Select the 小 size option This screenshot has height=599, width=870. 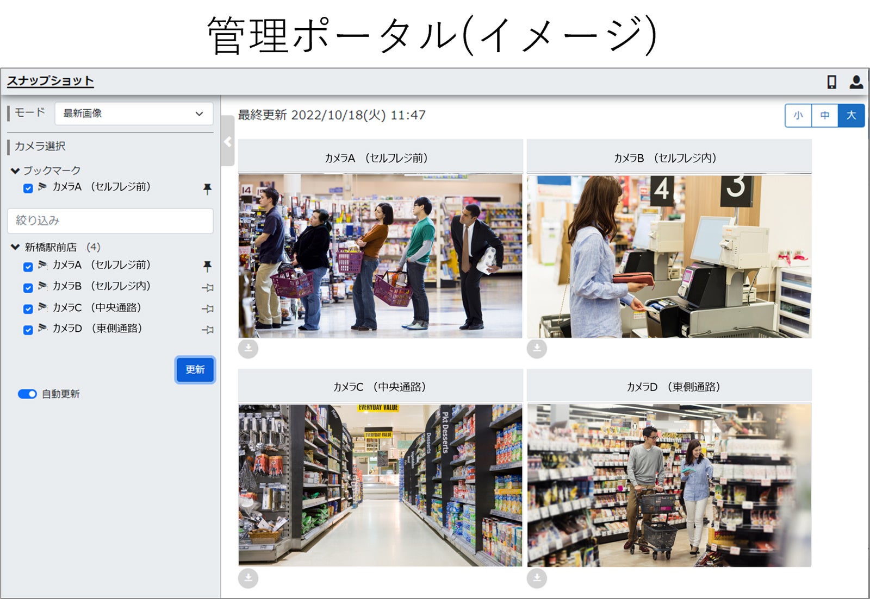(x=798, y=115)
